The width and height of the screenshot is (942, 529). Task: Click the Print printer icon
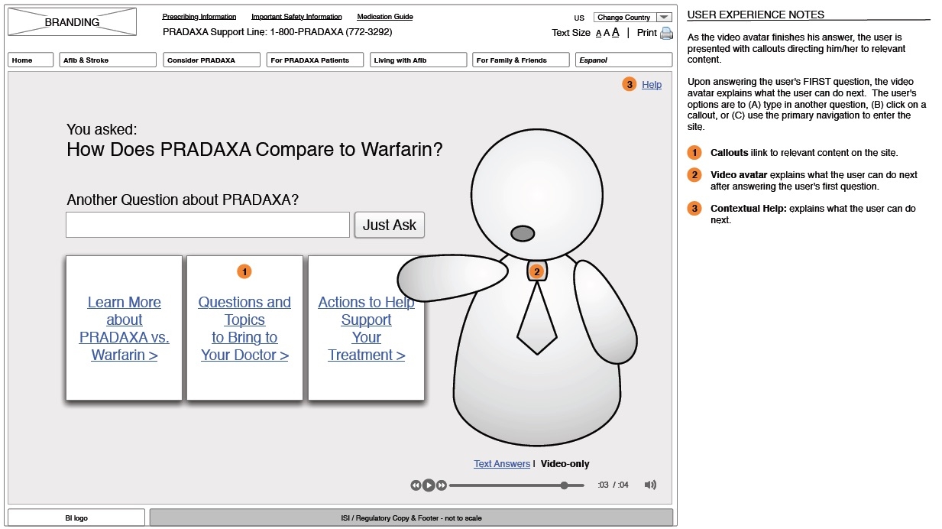665,33
